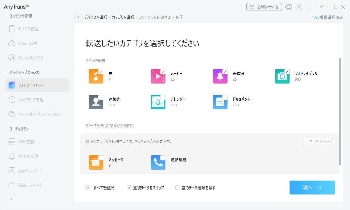The height and width of the screenshot is (210, 350).
Task: Click the 今すぐバックアップ button
Action: 319,141
